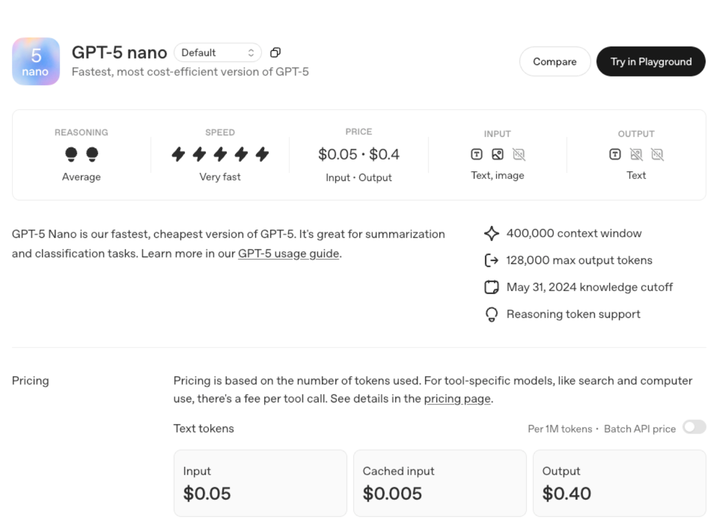
Task: Click the unsupported audio output icon
Action: click(x=657, y=154)
